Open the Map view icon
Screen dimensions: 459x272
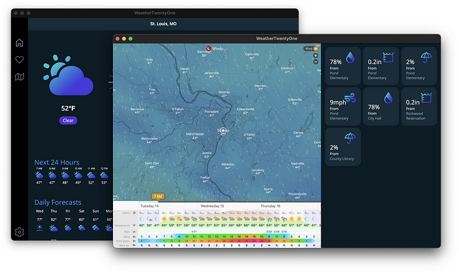pos(20,77)
